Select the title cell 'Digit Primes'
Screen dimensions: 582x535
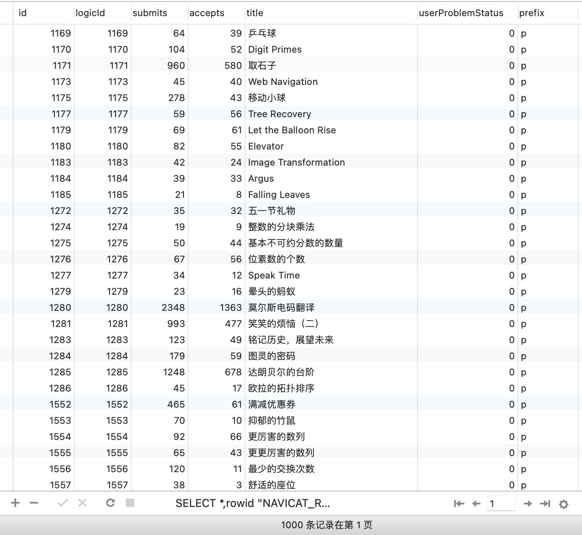pyautogui.click(x=331, y=50)
